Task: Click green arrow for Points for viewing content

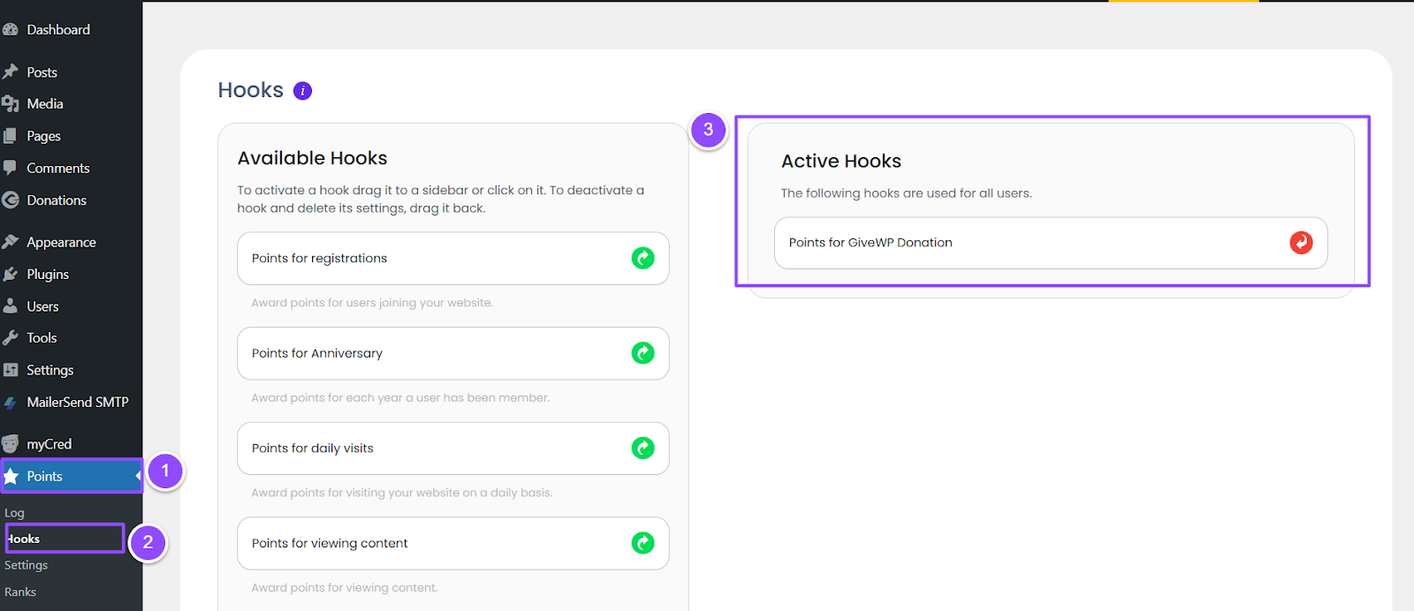Action: click(642, 543)
